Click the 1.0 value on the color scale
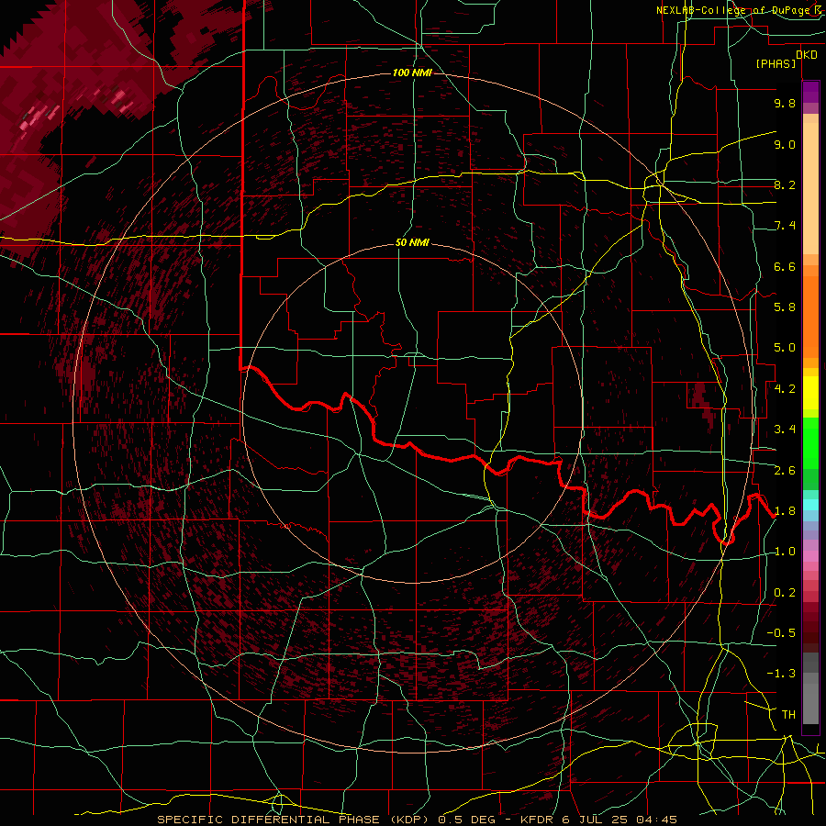This screenshot has height=826, width=826. 785,552
